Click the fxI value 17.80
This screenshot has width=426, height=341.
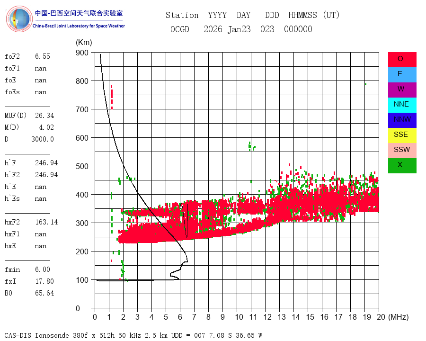point(44,281)
